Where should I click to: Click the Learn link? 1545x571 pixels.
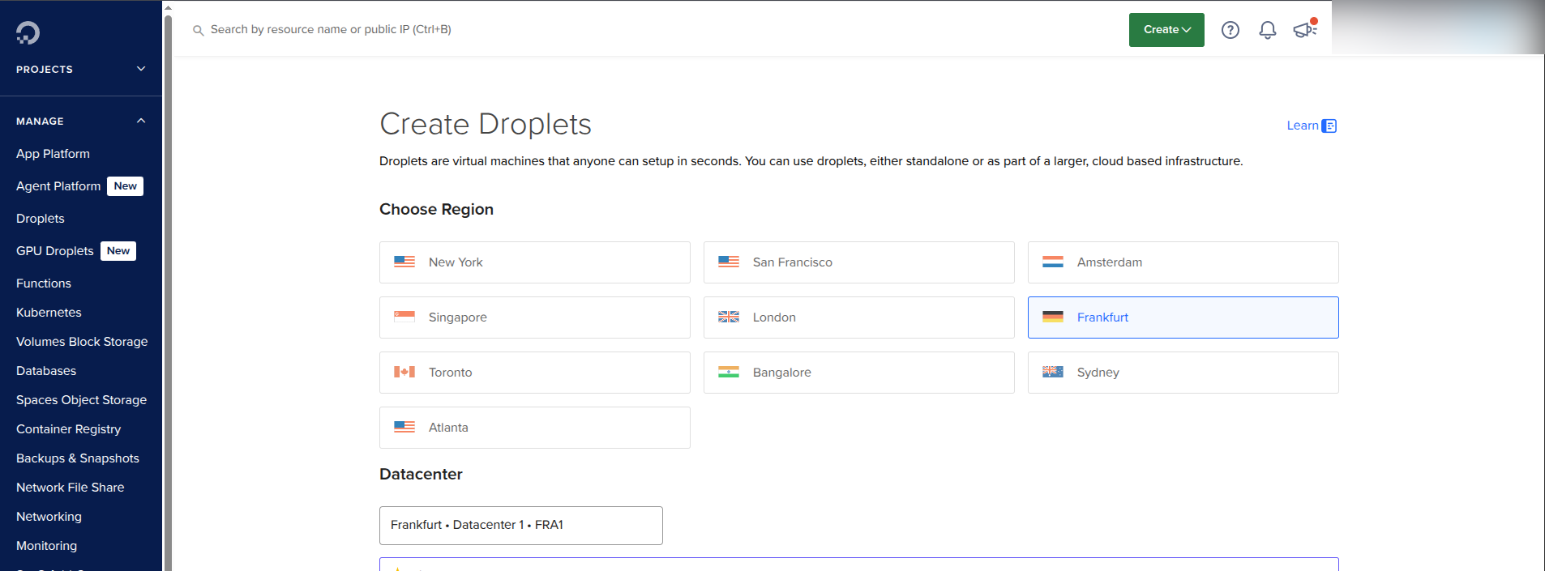[x=1303, y=126]
